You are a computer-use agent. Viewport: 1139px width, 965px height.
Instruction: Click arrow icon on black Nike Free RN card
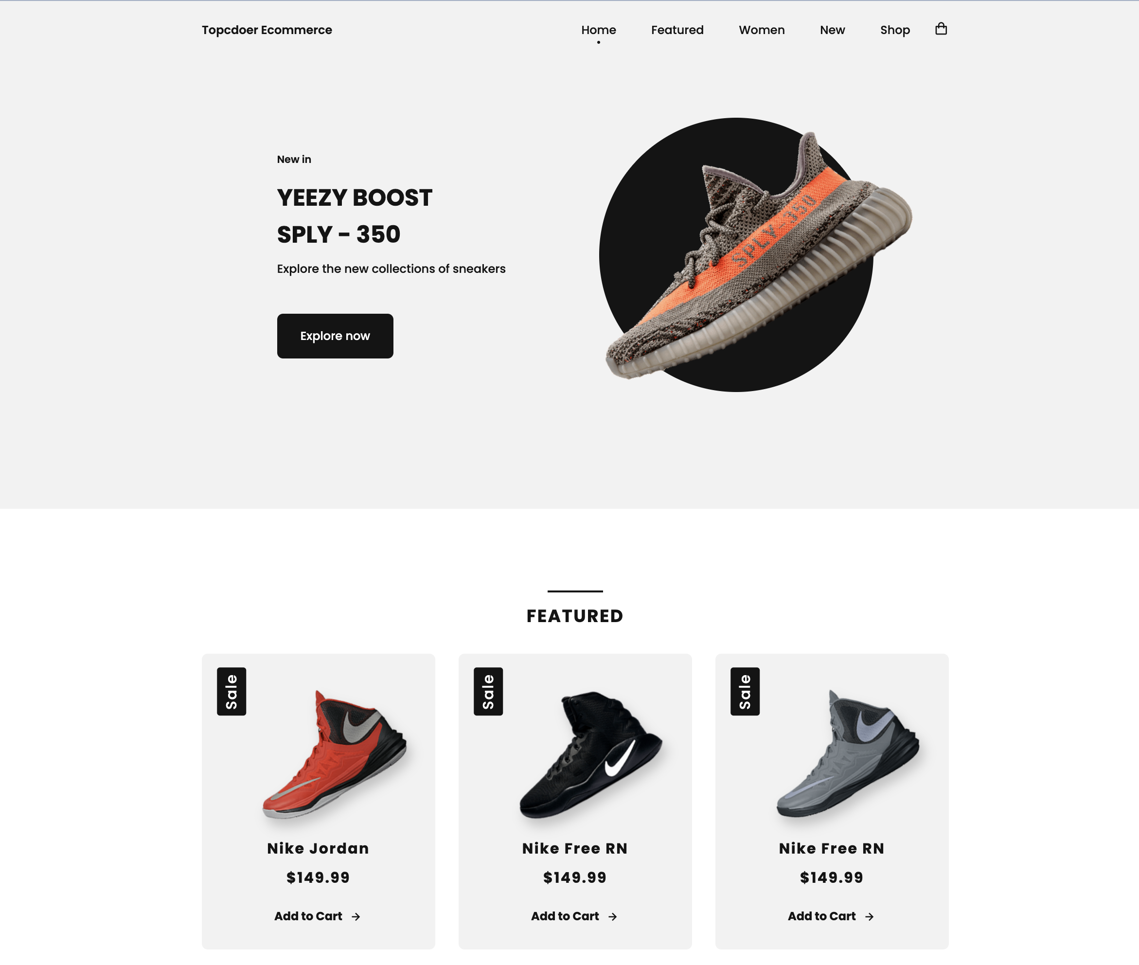pos(612,916)
